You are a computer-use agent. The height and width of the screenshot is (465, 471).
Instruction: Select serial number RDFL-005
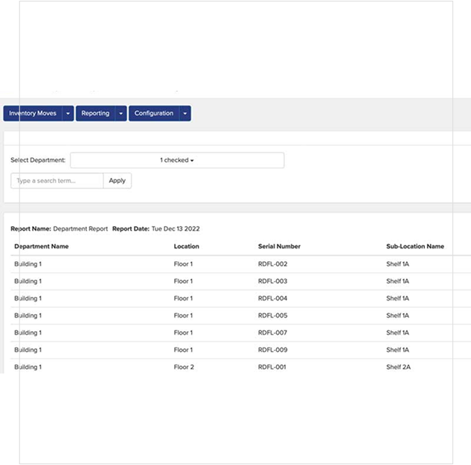(273, 315)
